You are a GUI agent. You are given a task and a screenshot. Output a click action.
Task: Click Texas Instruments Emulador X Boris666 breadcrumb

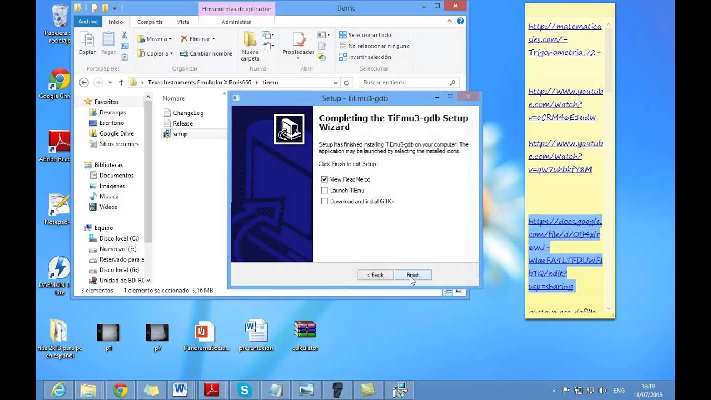[199, 82]
